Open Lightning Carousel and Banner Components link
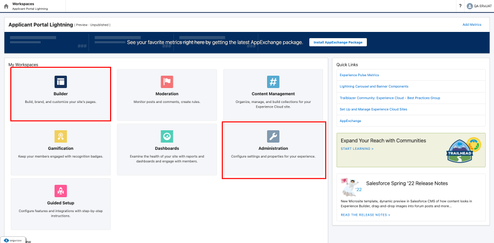The image size is (494, 243). point(374,86)
